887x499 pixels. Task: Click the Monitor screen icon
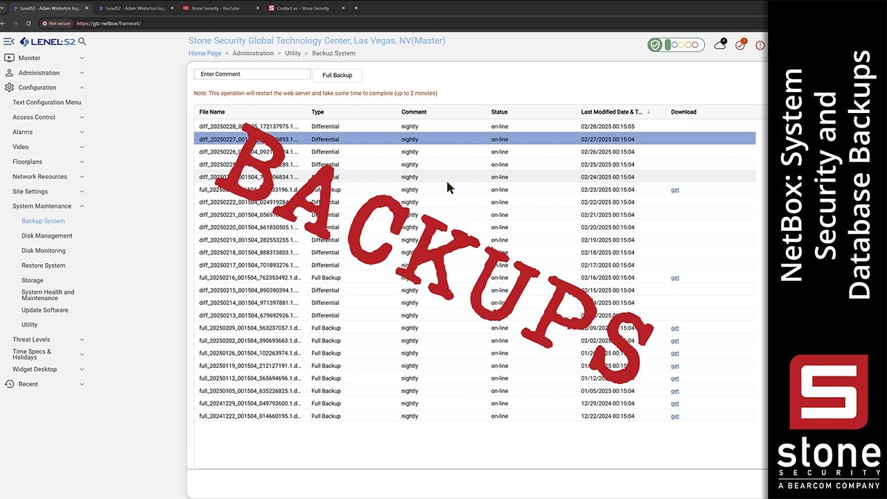tap(9, 58)
